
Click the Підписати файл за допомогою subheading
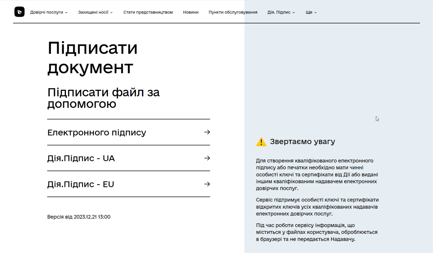(x=103, y=98)
